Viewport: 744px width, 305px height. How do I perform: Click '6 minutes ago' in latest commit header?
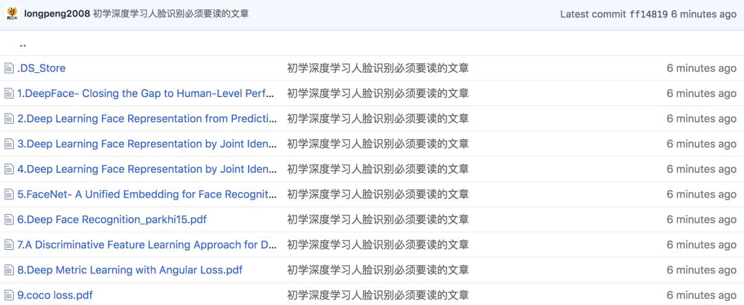[x=703, y=14]
